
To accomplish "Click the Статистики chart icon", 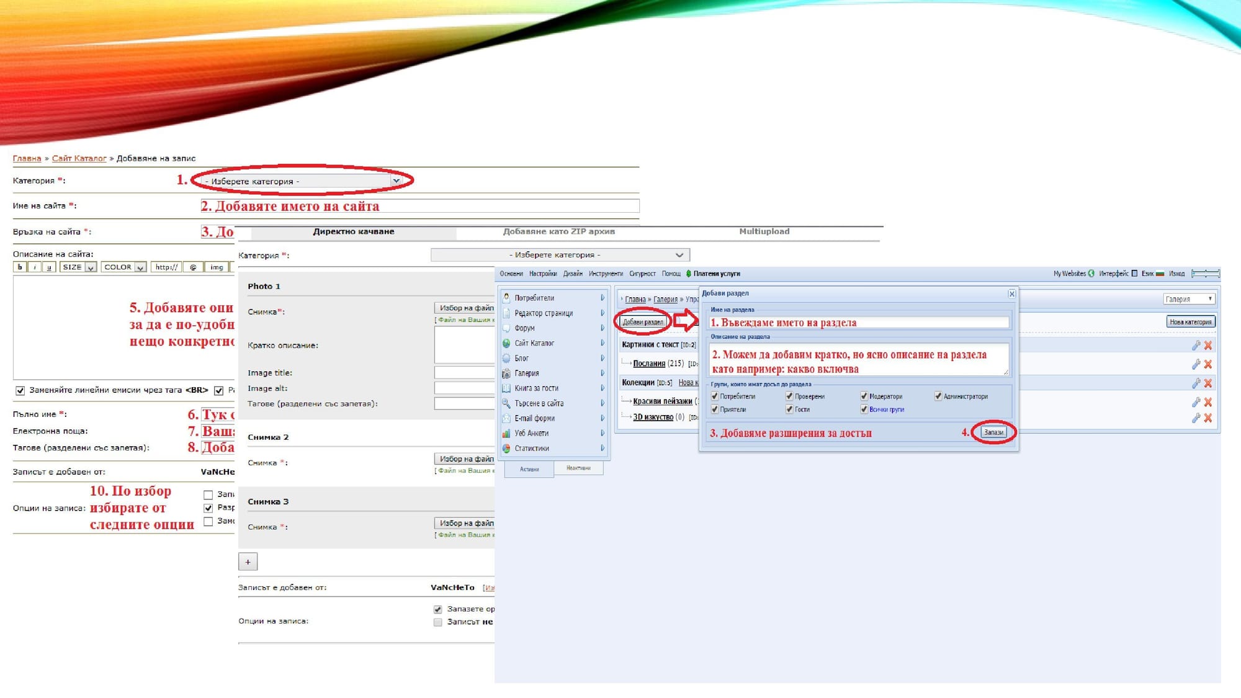I will point(506,448).
